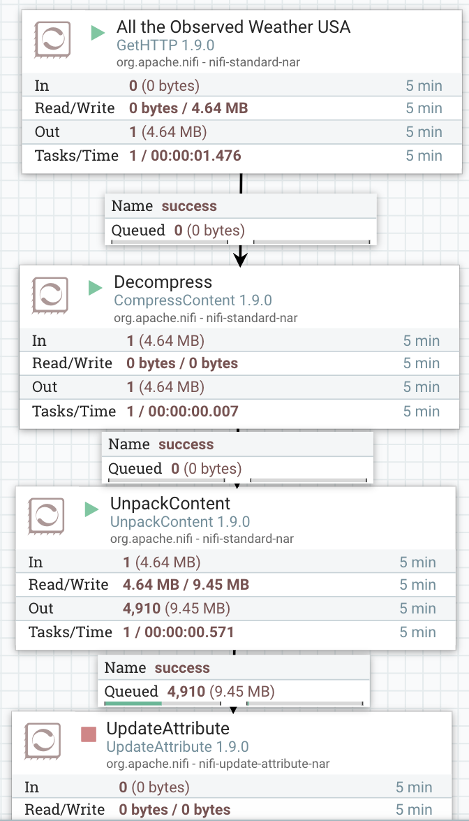Click GetHTTP 'Read/Write 0 bytes / 4.64 MB' row
This screenshot has width=469, height=821.
click(241, 108)
